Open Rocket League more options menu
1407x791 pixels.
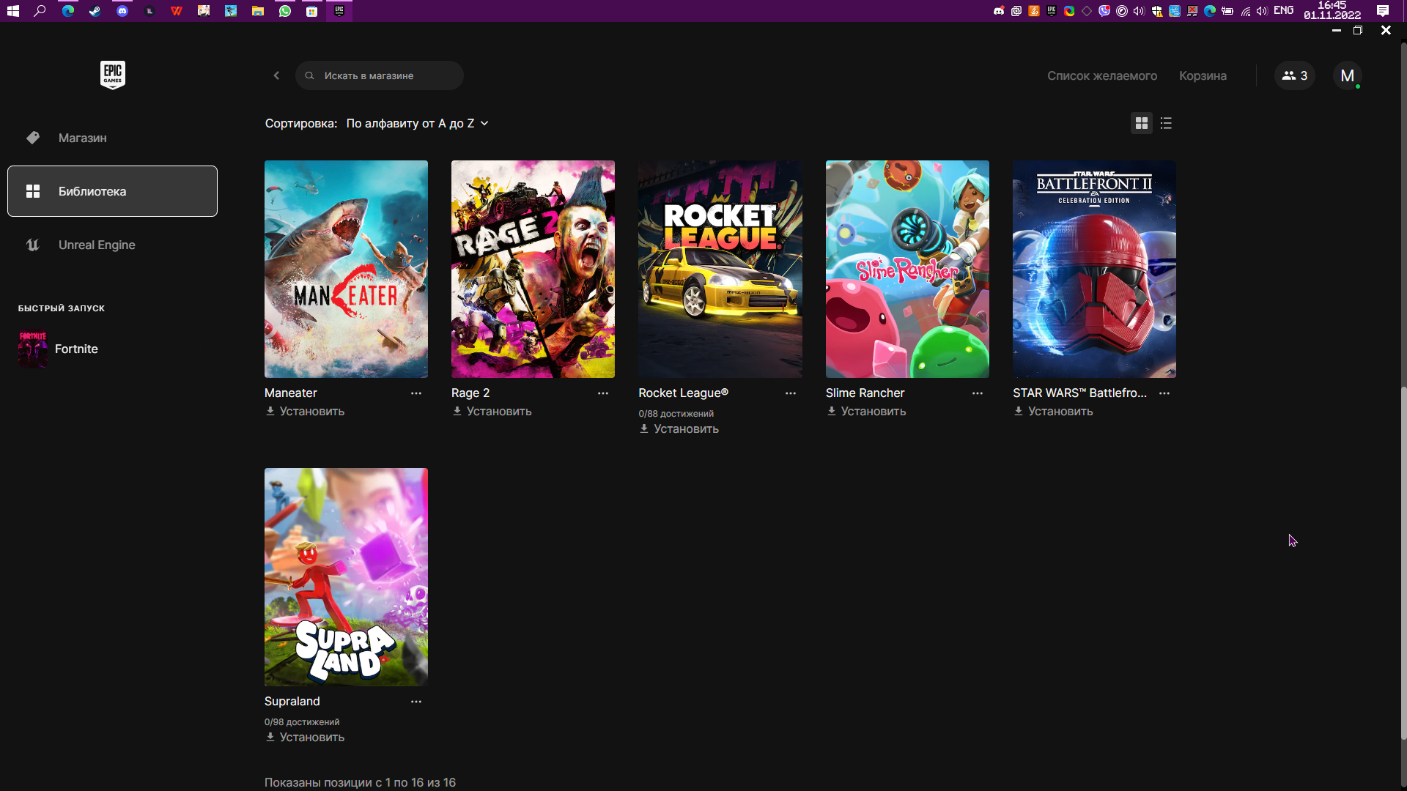[790, 393]
